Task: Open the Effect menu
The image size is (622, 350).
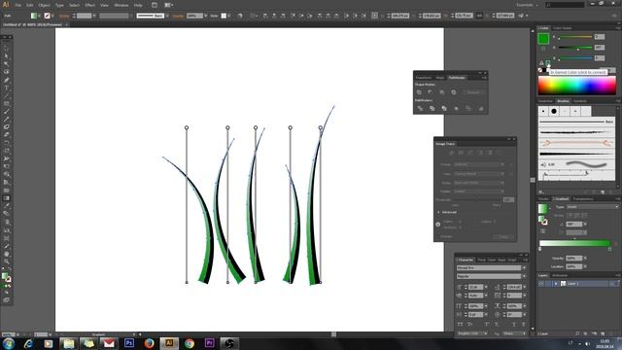Action: coord(90,5)
